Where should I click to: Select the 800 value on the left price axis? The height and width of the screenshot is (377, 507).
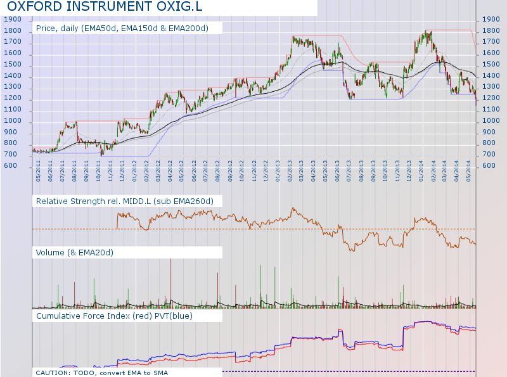point(10,143)
